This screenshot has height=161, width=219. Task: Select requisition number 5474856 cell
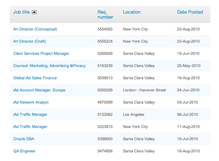[105, 151]
